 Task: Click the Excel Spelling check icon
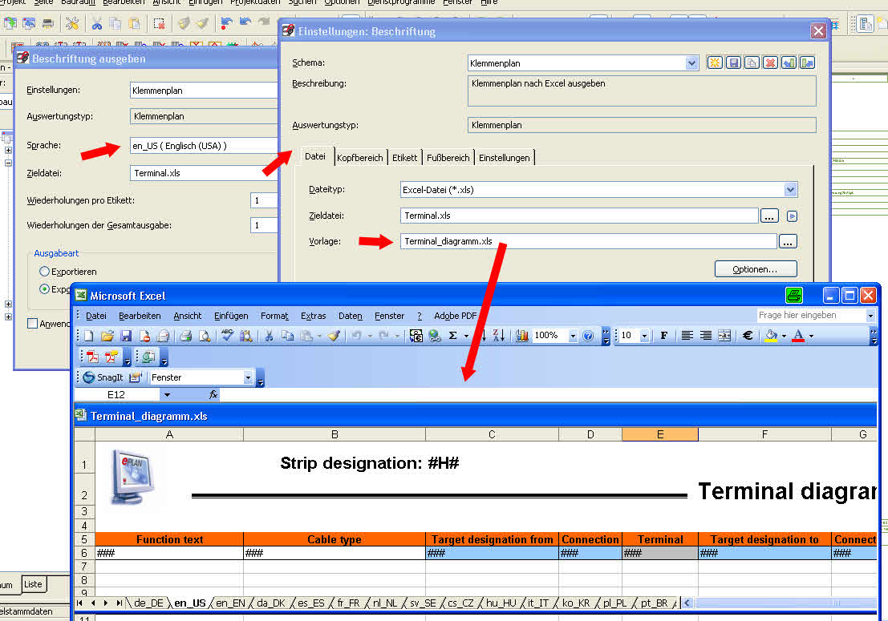coord(227,336)
